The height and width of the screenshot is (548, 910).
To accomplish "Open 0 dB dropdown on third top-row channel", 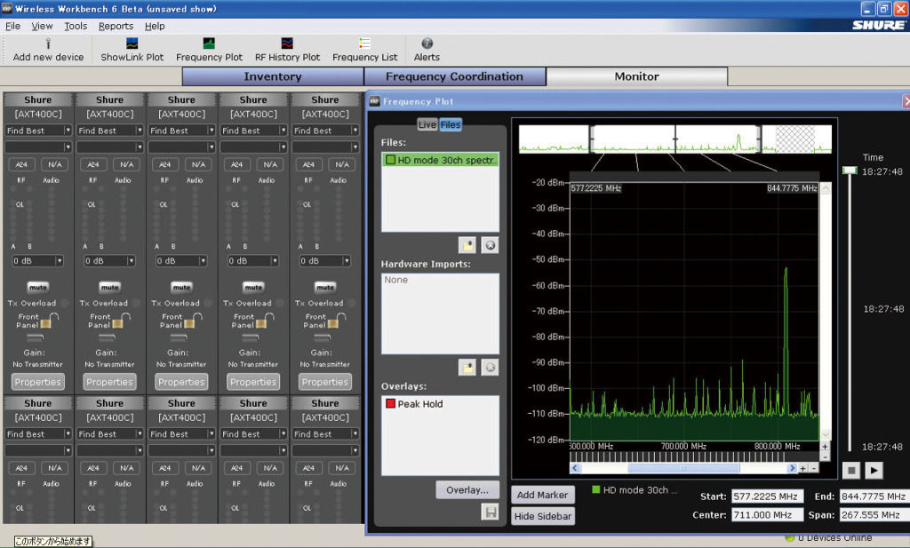I will click(181, 261).
